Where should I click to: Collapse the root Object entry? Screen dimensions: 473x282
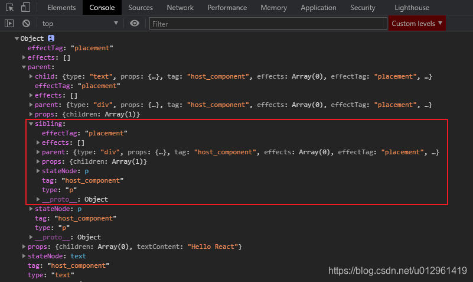pyautogui.click(x=17, y=38)
